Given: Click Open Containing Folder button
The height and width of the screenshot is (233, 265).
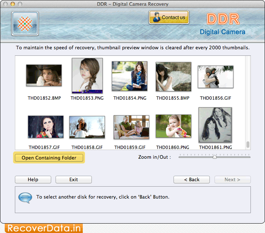Looking at the screenshot, I should (49, 158).
